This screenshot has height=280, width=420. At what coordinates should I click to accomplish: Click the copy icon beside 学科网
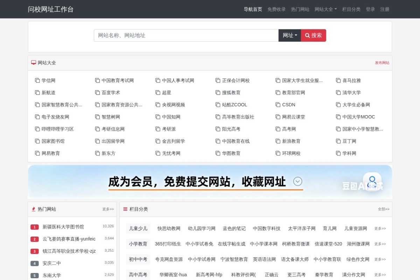[x=338, y=153]
